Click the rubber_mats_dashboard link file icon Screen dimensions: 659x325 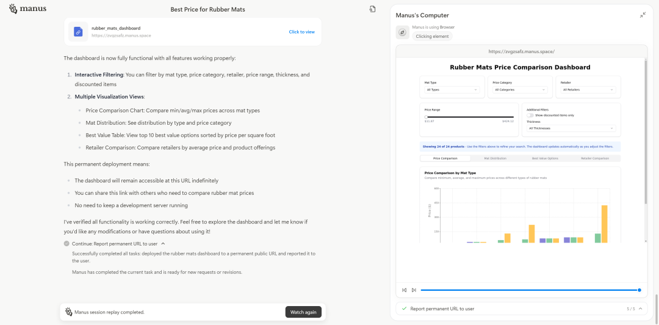coord(78,32)
